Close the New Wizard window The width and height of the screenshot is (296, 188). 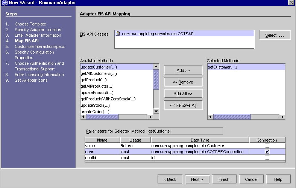pyautogui.click(x=291, y=3)
